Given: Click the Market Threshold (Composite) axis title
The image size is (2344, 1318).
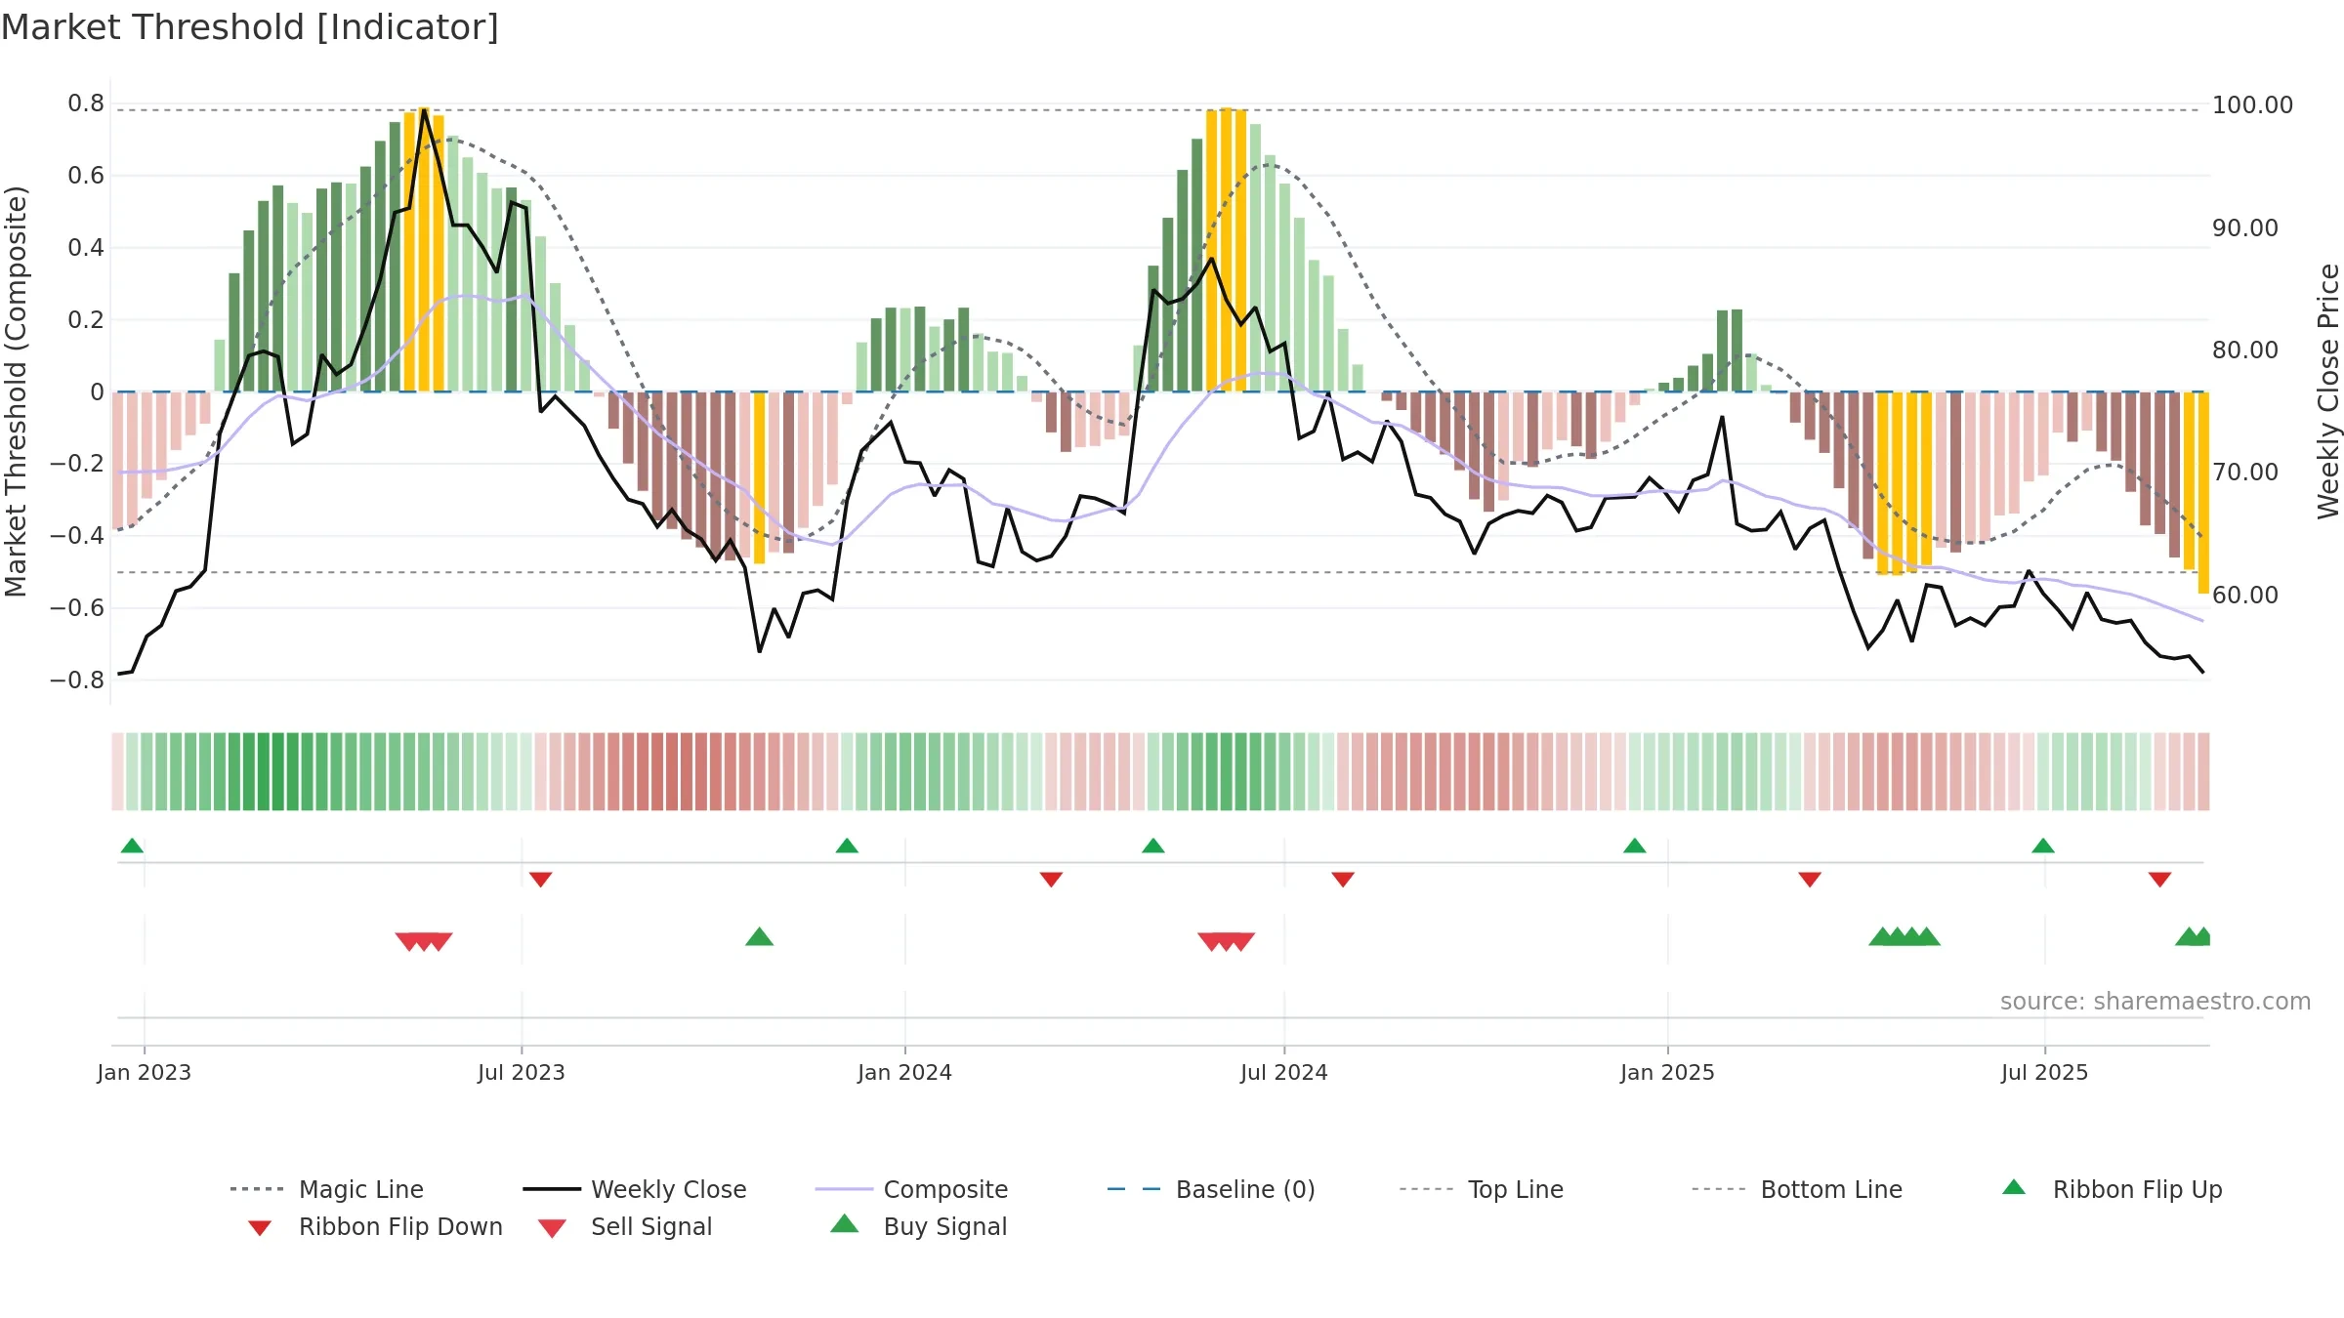Looking at the screenshot, I should pyautogui.click(x=17, y=391).
